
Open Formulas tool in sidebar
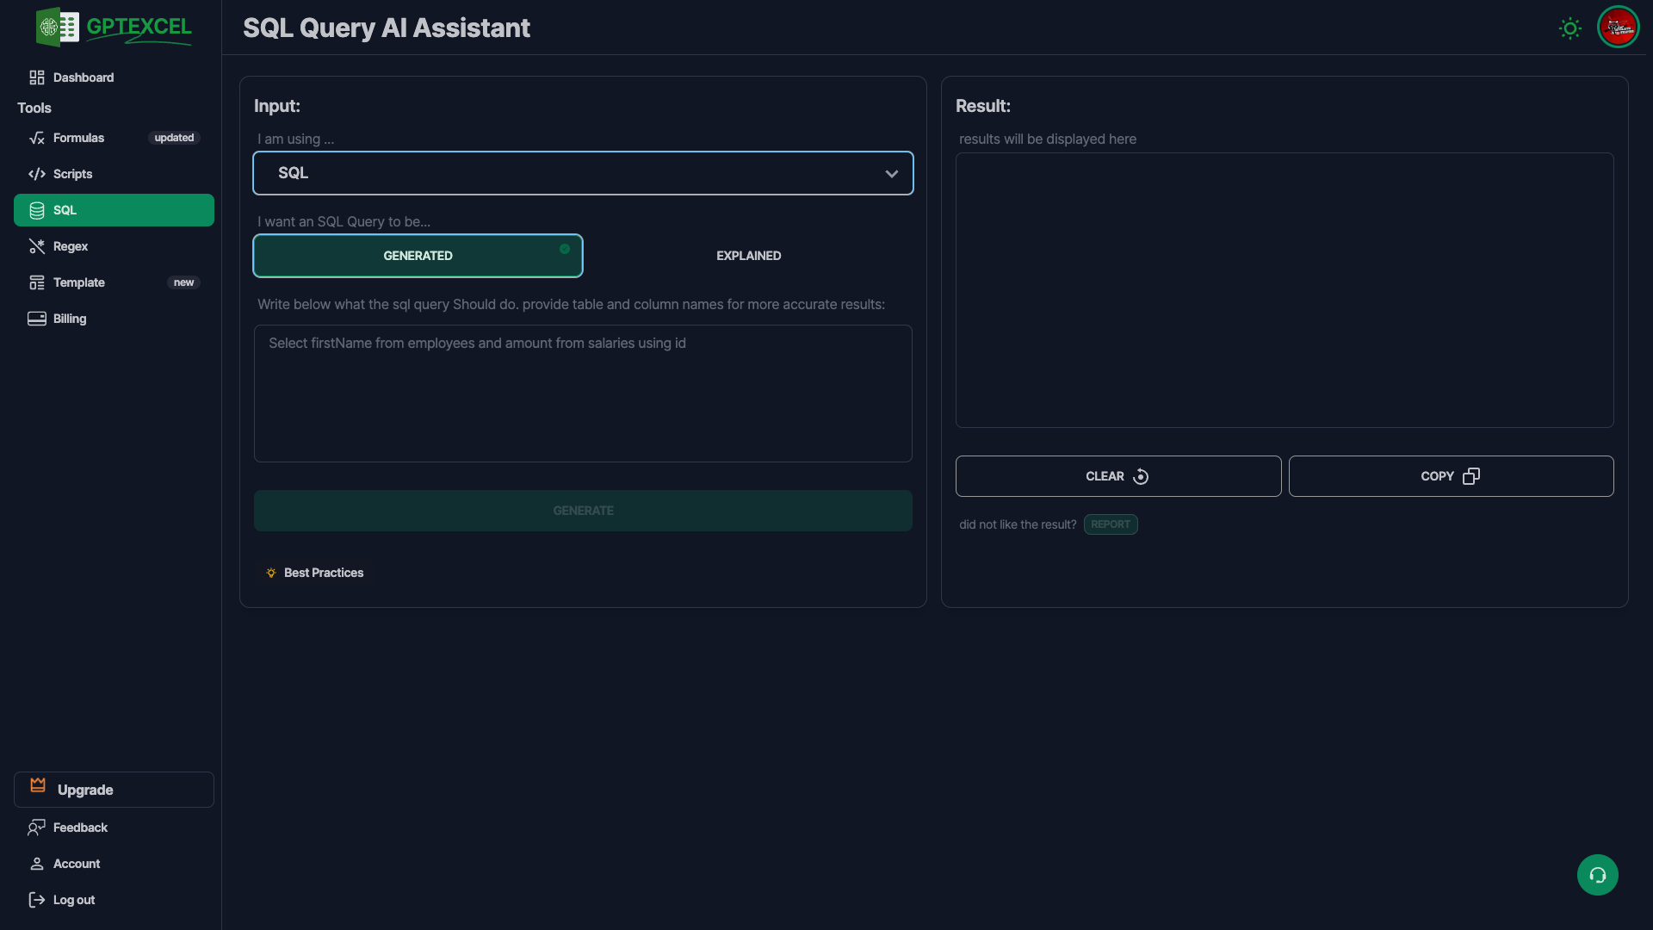78,138
